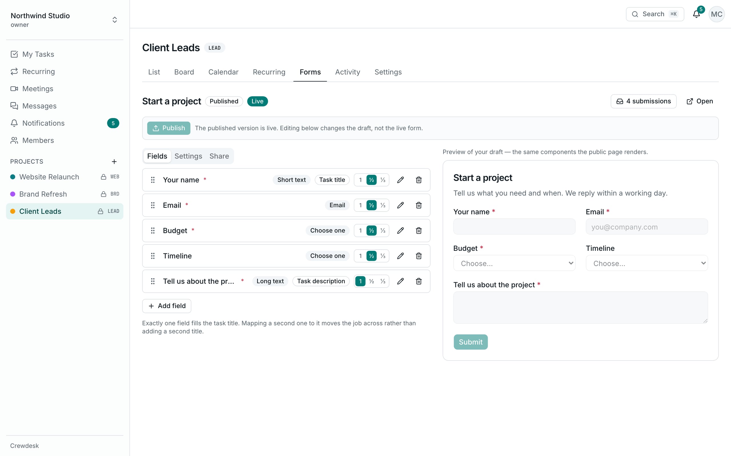Set Budget field to full width
Viewport: 731px width, 456px height.
[x=360, y=230]
